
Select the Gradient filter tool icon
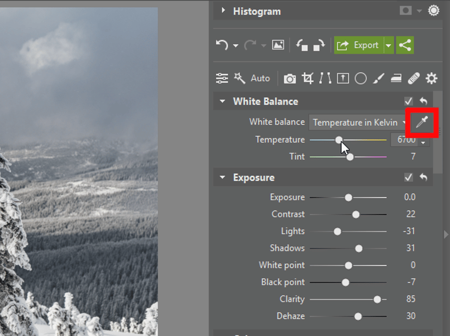click(396, 78)
